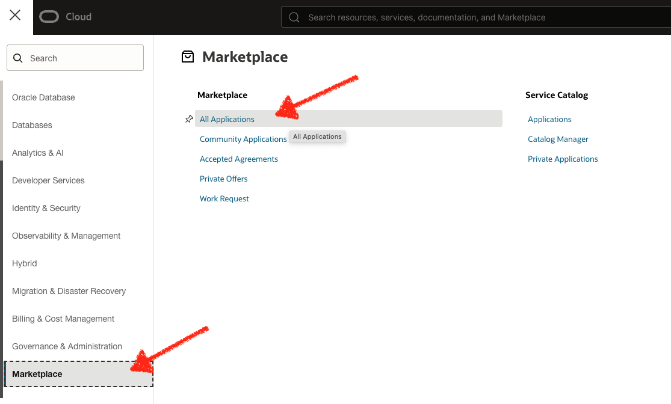Viewport: 671px width, 404px height.
Task: Select Marketplace in the navigation menu
Action: (x=78, y=374)
